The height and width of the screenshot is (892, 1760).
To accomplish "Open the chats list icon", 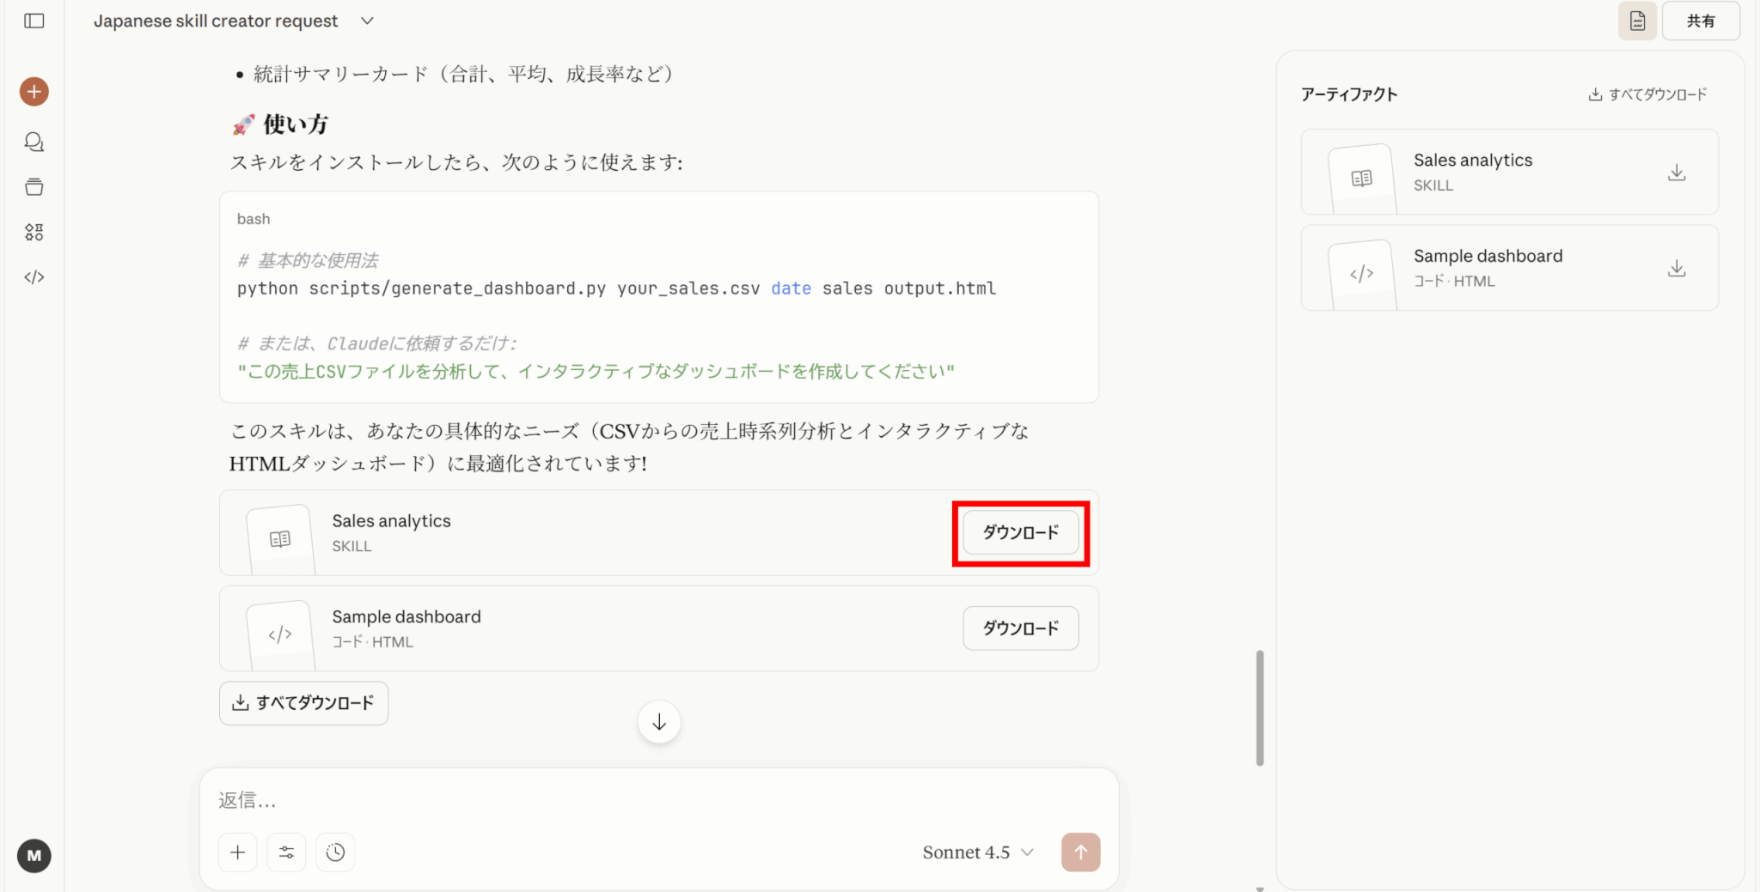I will click(x=34, y=142).
